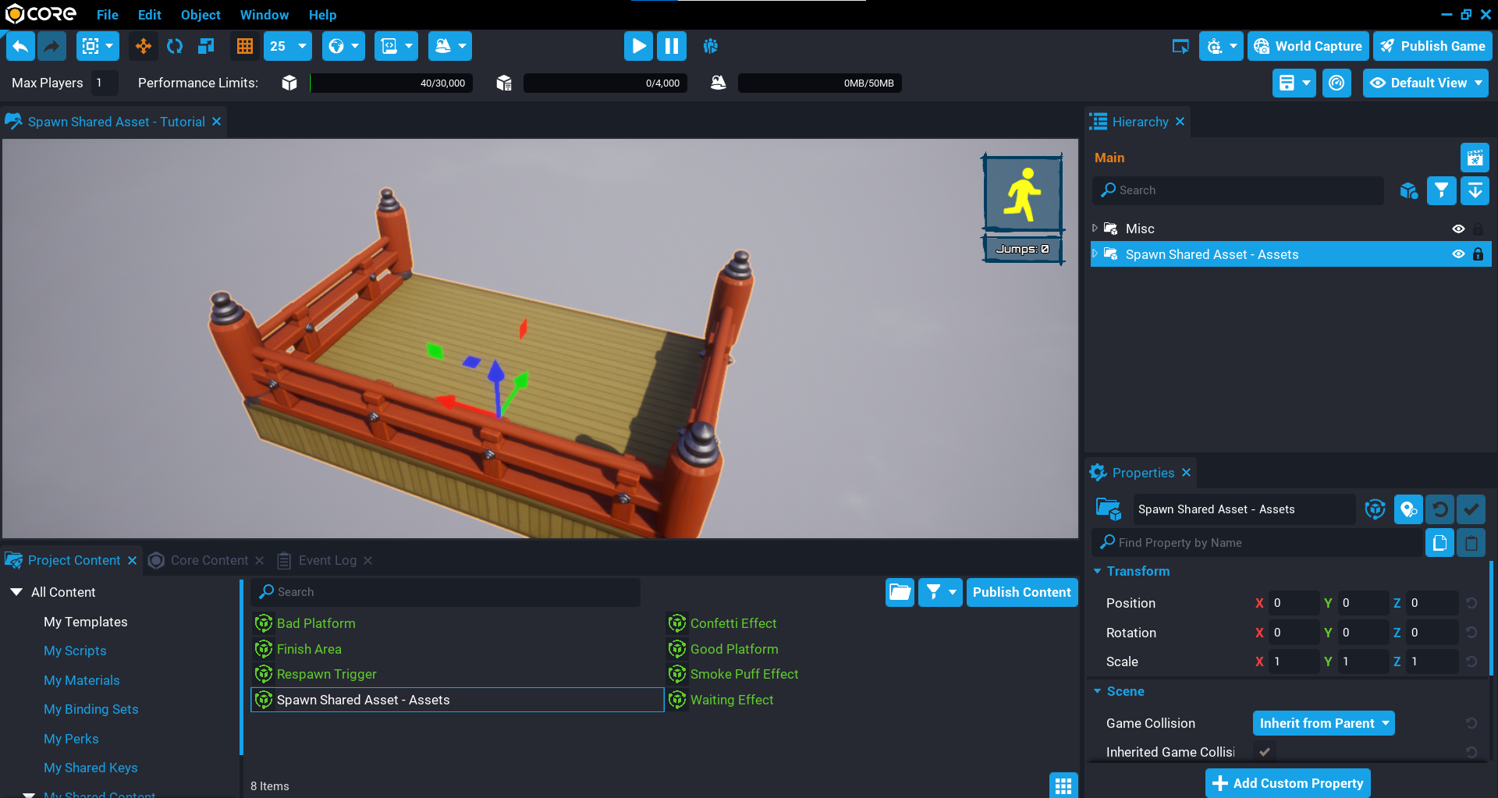The width and height of the screenshot is (1498, 798).
Task: Click the Pause preview button
Action: [671, 47]
